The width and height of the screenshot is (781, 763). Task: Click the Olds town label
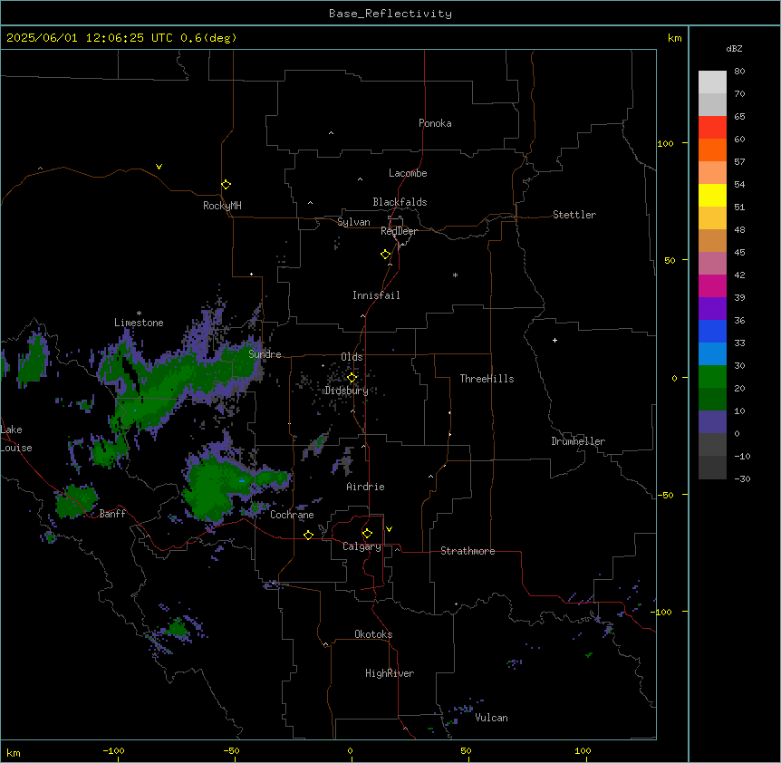352,357
